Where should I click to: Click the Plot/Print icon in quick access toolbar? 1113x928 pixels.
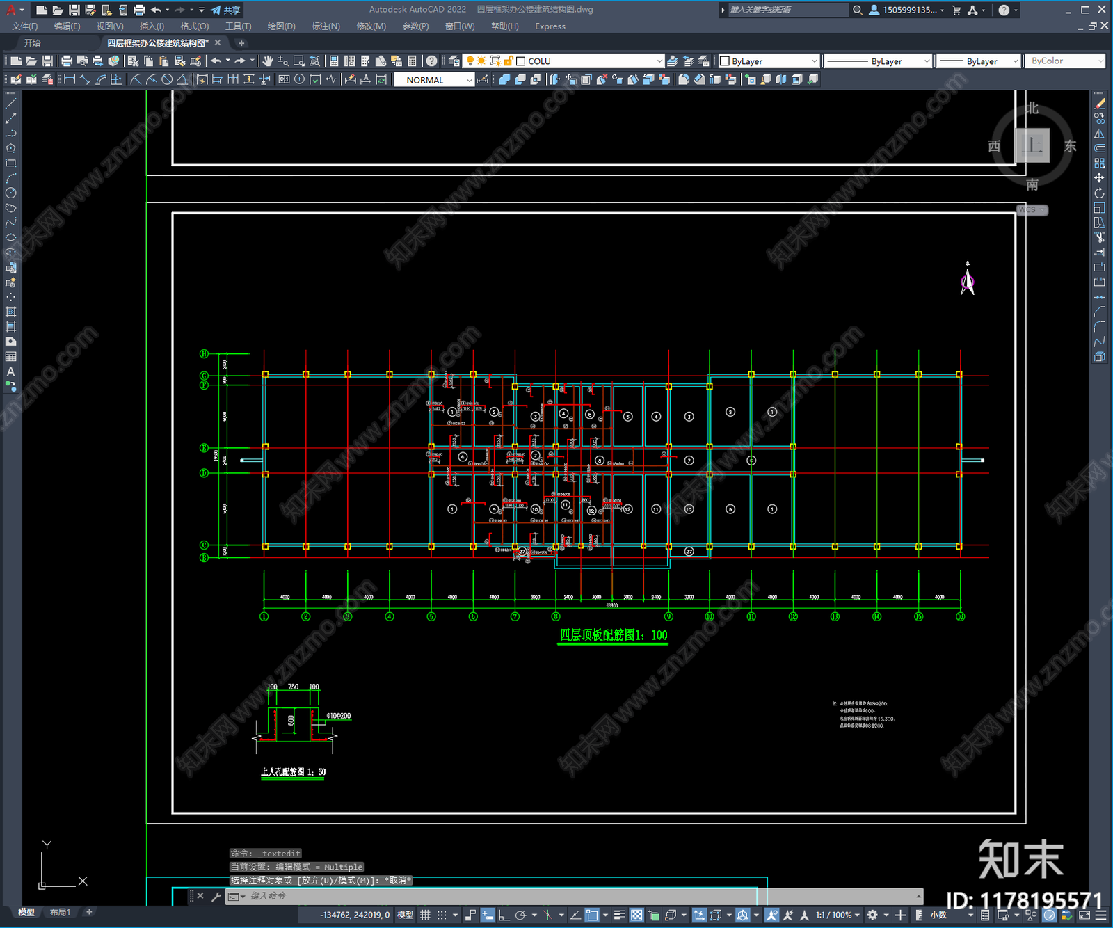tap(139, 10)
